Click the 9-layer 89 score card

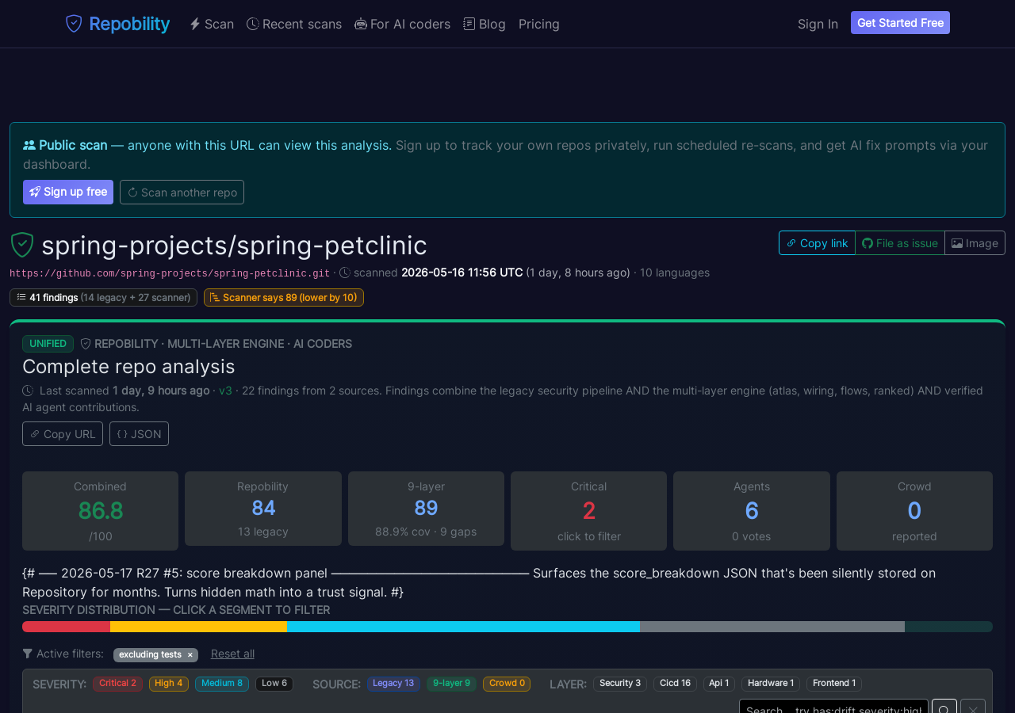point(426,509)
